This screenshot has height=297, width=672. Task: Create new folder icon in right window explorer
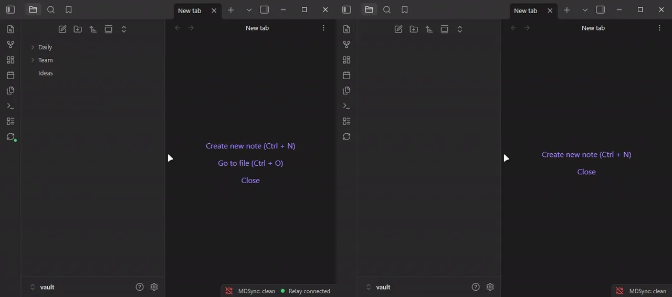pos(414,29)
